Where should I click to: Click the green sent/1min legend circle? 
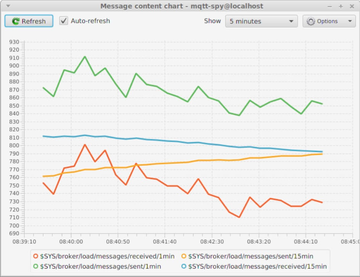(x=35, y=266)
